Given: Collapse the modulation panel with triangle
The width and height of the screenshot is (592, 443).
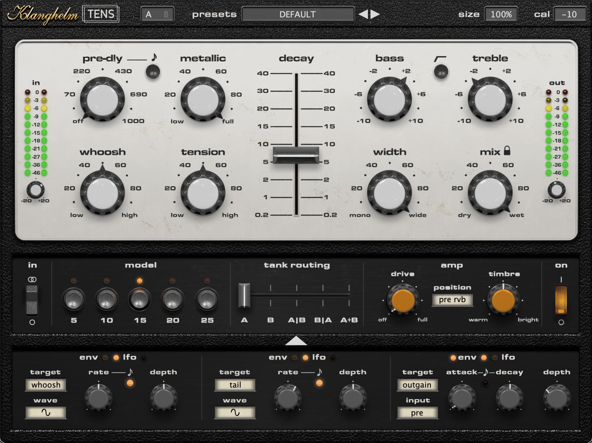Looking at the screenshot, I should pos(296,341).
